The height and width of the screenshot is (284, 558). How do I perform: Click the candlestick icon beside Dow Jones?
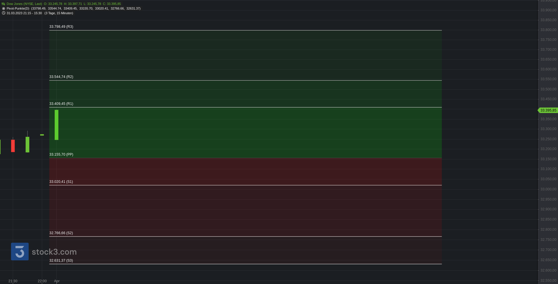3,4
